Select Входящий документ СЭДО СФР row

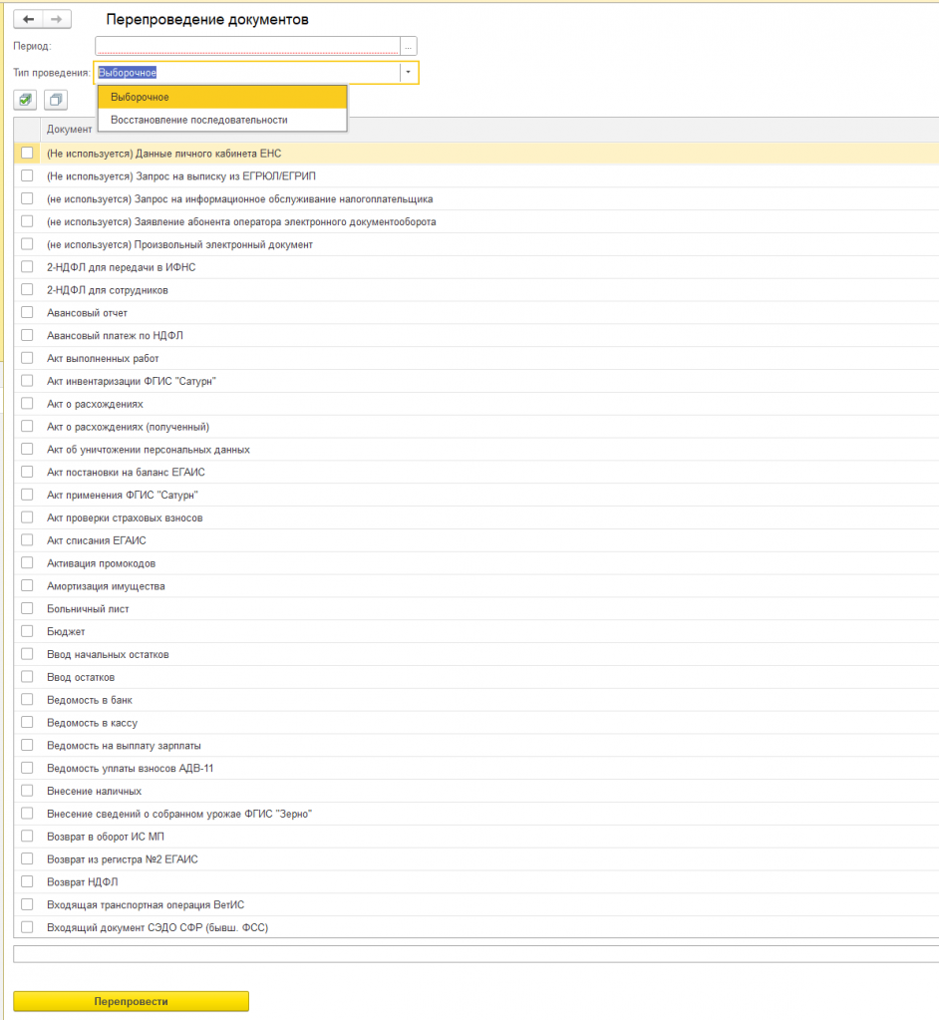pos(476,927)
